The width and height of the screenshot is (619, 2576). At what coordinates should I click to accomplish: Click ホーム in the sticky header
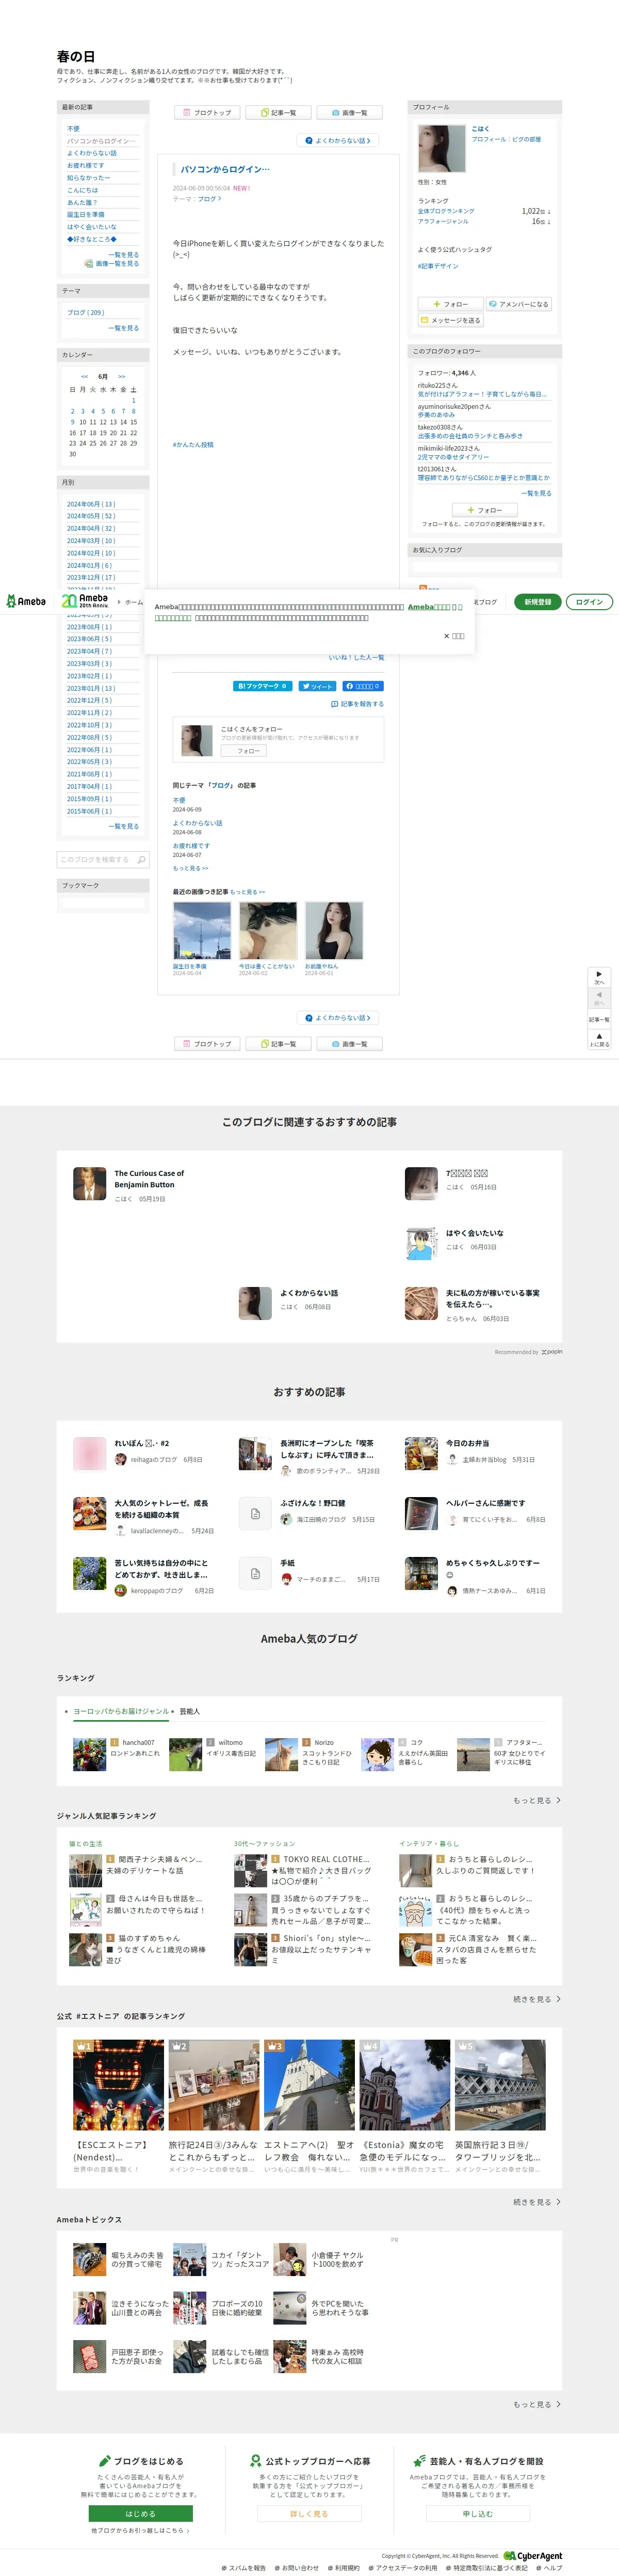click(133, 602)
